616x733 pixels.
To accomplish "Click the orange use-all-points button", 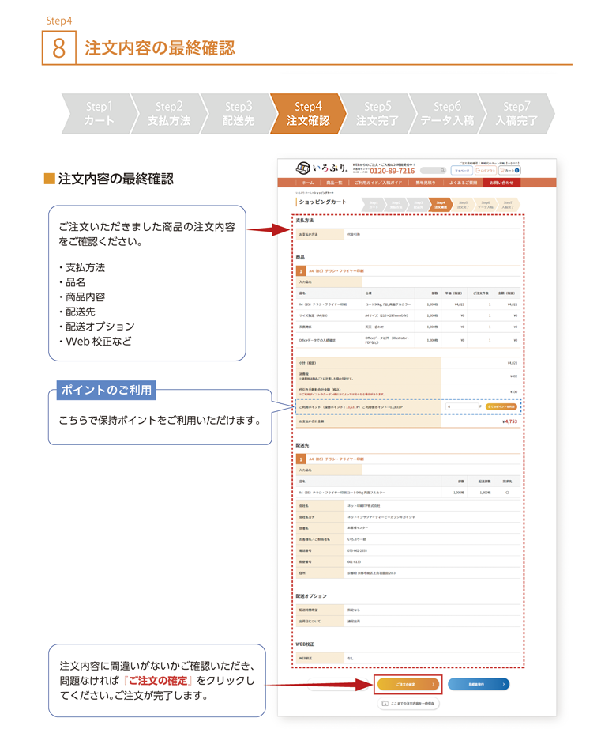I will click(x=501, y=406).
